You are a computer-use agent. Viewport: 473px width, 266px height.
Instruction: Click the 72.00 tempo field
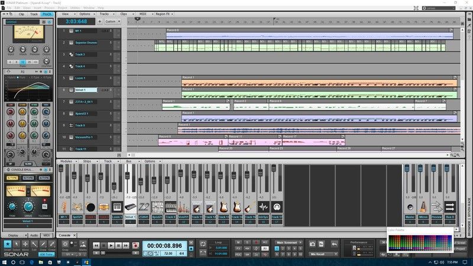point(168,254)
